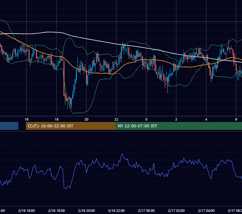Click the 2/16 22:00 time label
Image resolution: width=242 pixels, height=214 pixels.
click(x=116, y=210)
